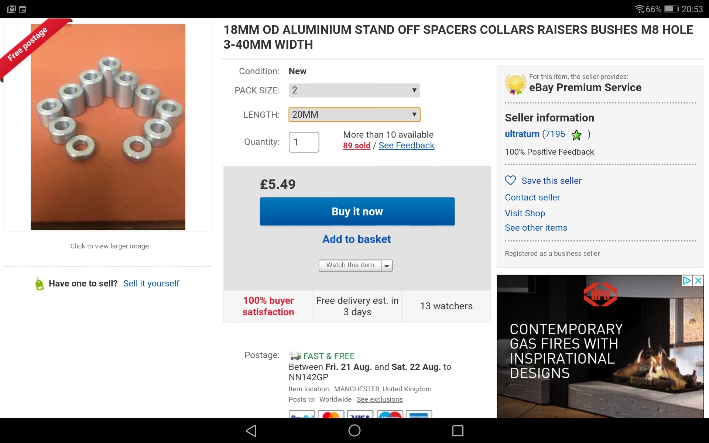Open the ultraturn seller profile
Image resolution: width=709 pixels, height=443 pixels.
click(x=522, y=134)
